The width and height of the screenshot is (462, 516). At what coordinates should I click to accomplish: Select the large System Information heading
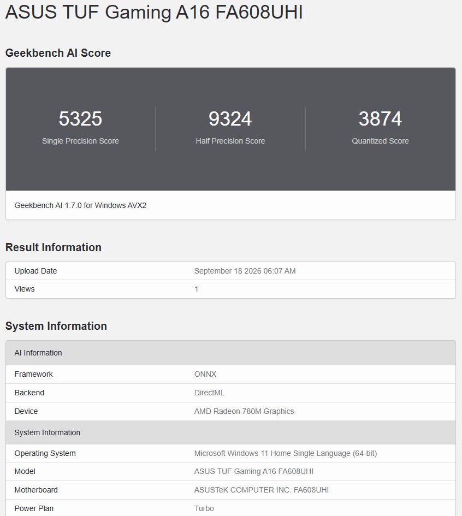click(x=56, y=326)
